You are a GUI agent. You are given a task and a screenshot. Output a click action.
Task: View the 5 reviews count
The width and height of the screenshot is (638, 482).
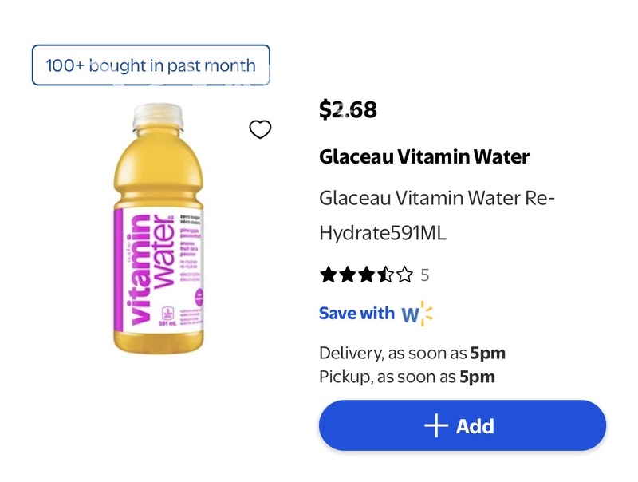click(425, 275)
